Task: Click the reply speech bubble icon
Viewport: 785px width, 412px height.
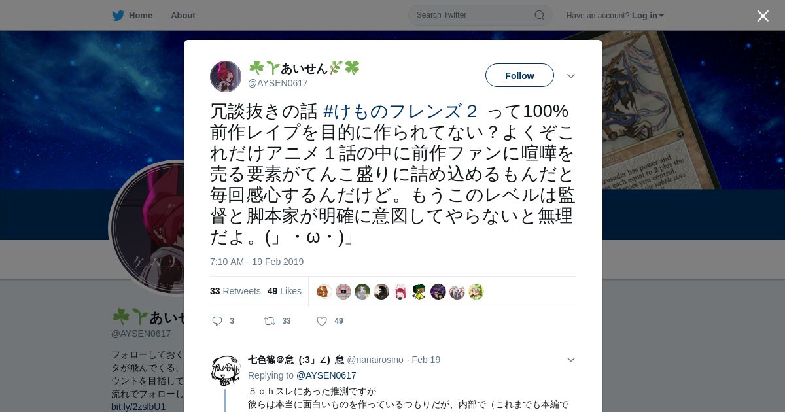Action: click(218, 321)
